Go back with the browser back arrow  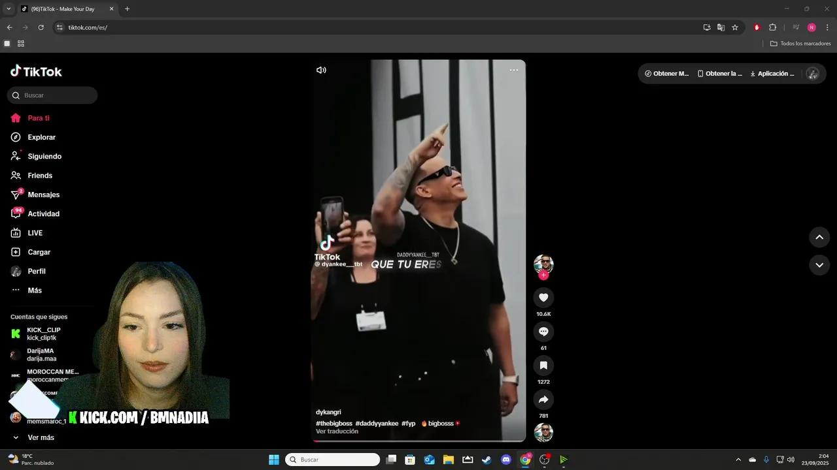9,27
